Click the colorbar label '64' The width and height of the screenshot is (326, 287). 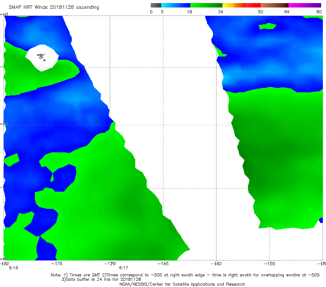287,12
